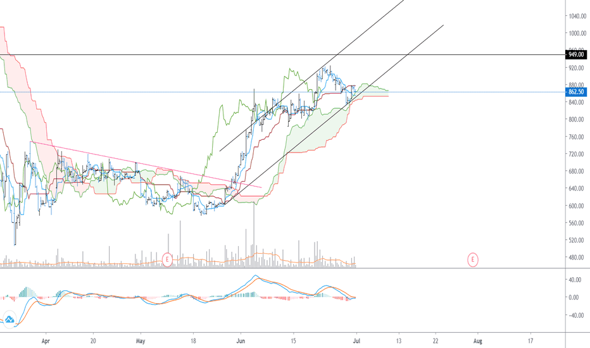Click the 20 date label after Apr

coord(93,341)
